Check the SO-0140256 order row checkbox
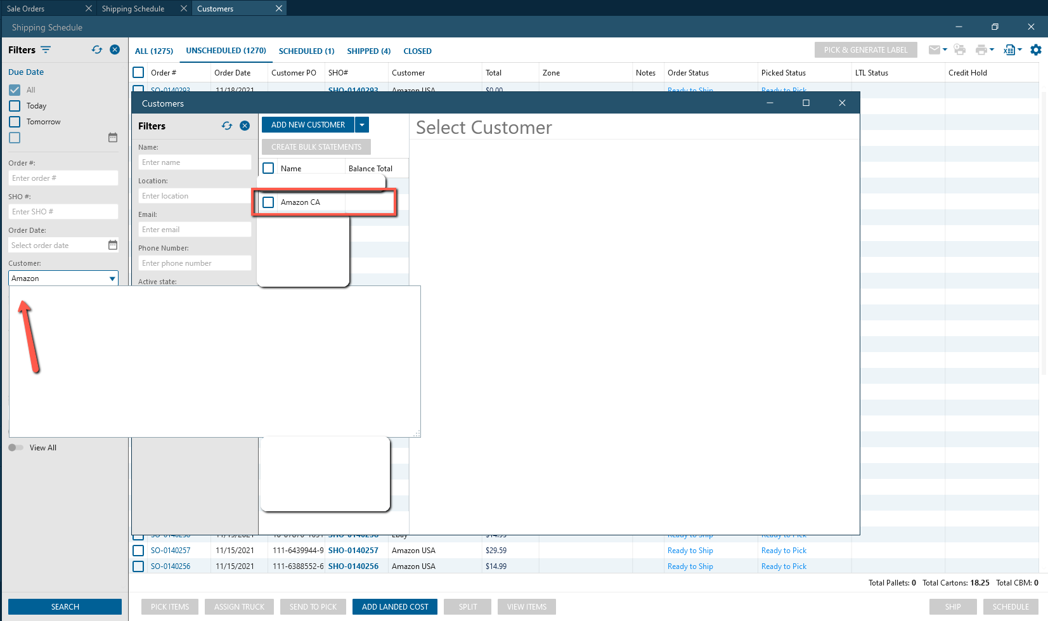 tap(138, 566)
